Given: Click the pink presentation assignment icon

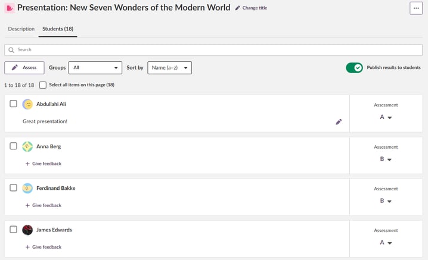Looking at the screenshot, I should [x=10, y=8].
